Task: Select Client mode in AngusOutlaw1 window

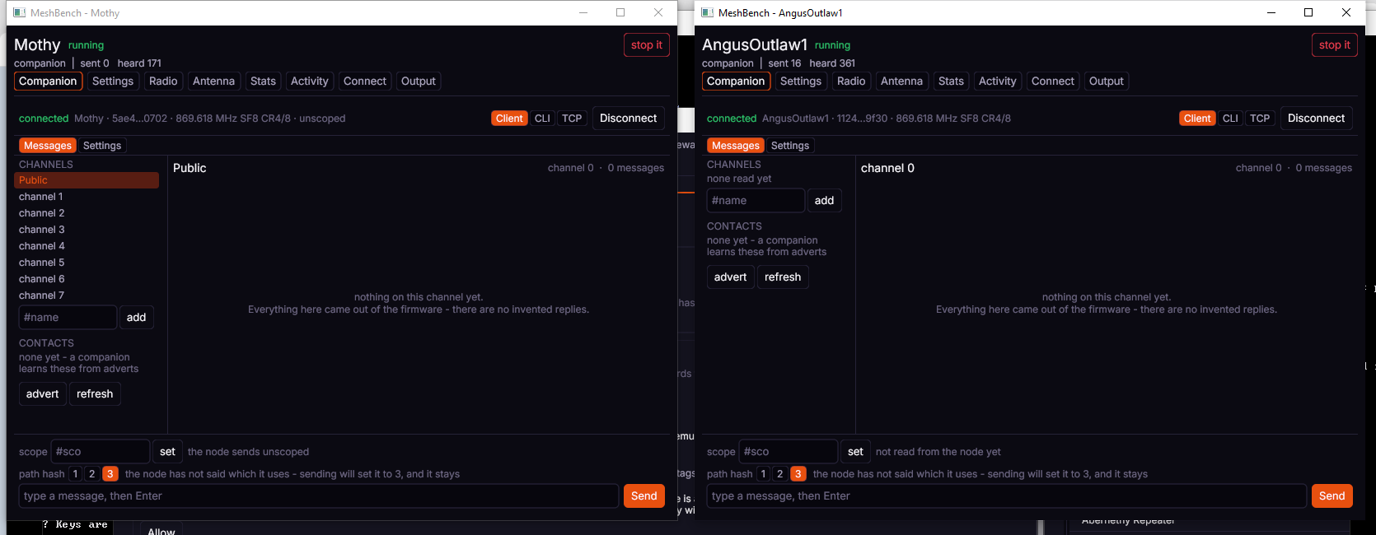Action: pos(1197,119)
